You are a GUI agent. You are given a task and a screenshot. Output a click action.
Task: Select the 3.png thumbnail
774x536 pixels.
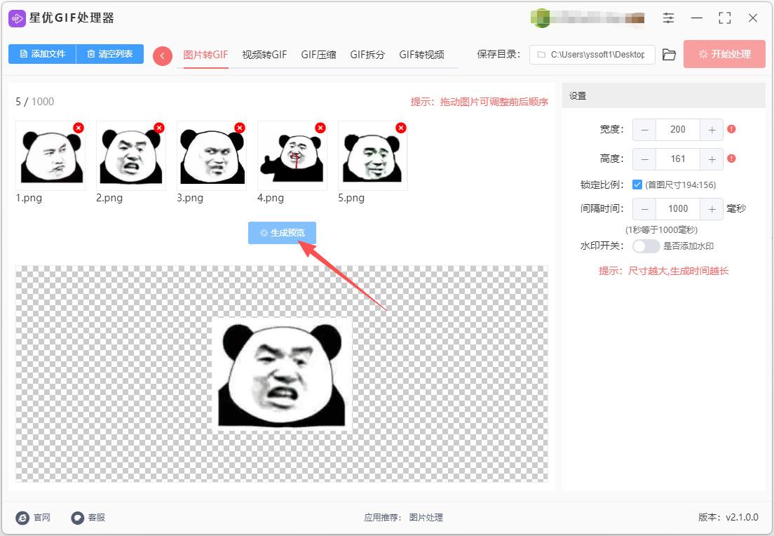pyautogui.click(x=212, y=156)
